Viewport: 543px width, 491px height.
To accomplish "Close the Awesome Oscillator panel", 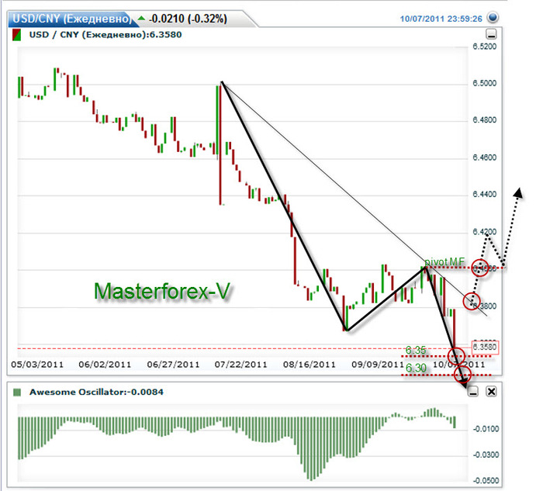I will 491,392.
